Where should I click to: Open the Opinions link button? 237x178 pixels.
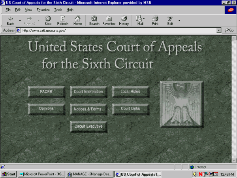point(46,109)
